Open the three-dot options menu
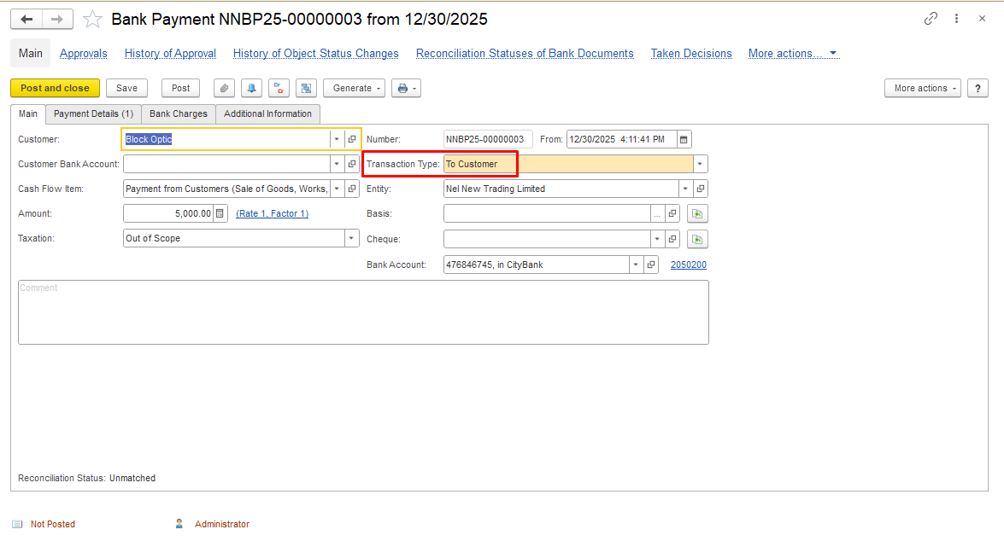Screen dimensions: 1004x541 point(957,19)
